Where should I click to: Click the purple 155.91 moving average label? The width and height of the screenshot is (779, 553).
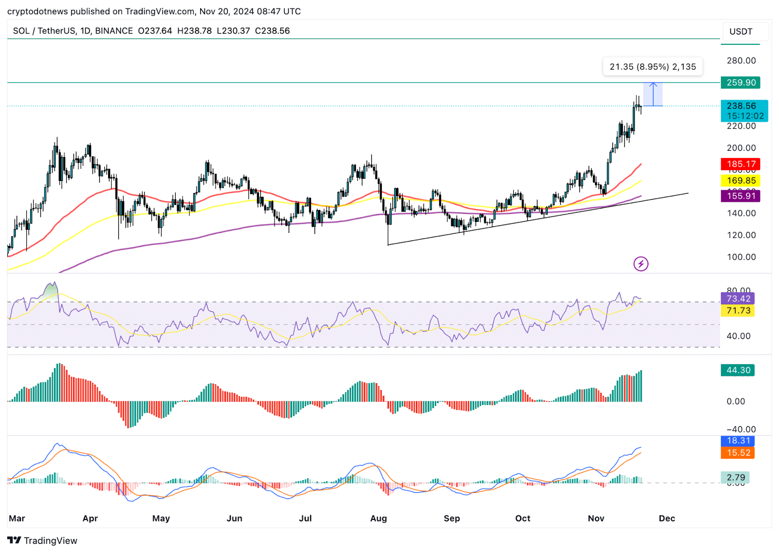pos(740,196)
